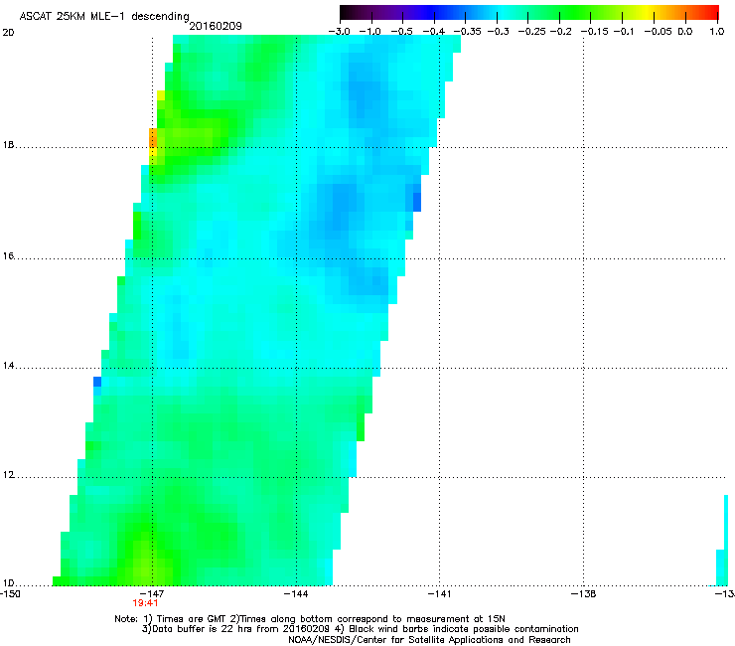
Task: Click the NOAA/NESDIS credit line
Action: click(429, 640)
